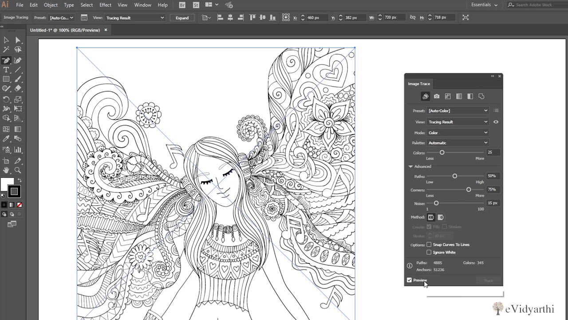Click the Auto-Color preset icon in Image Trace
This screenshot has width=568, height=320.
pos(425,96)
